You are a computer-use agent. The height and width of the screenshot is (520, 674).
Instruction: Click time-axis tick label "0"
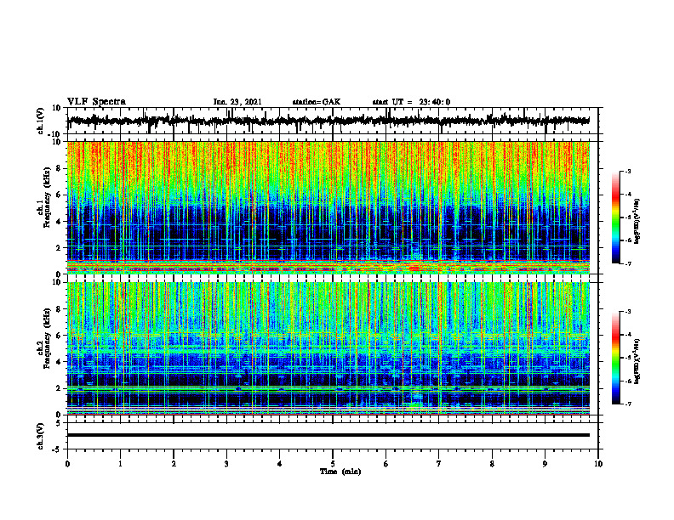pyautogui.click(x=67, y=464)
